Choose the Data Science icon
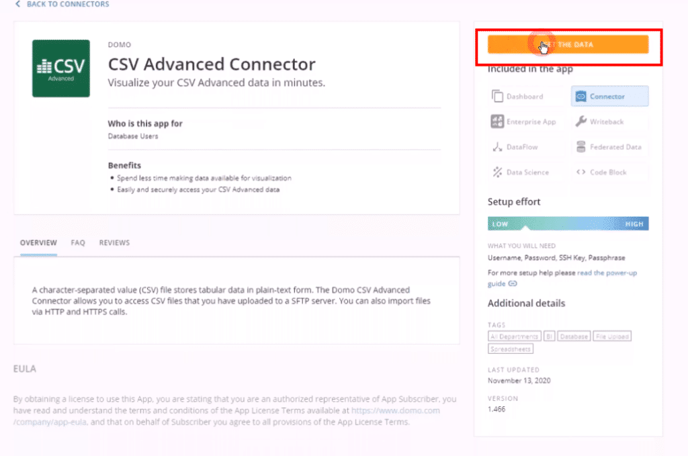Viewport: 688px width, 456px height. coord(498,173)
